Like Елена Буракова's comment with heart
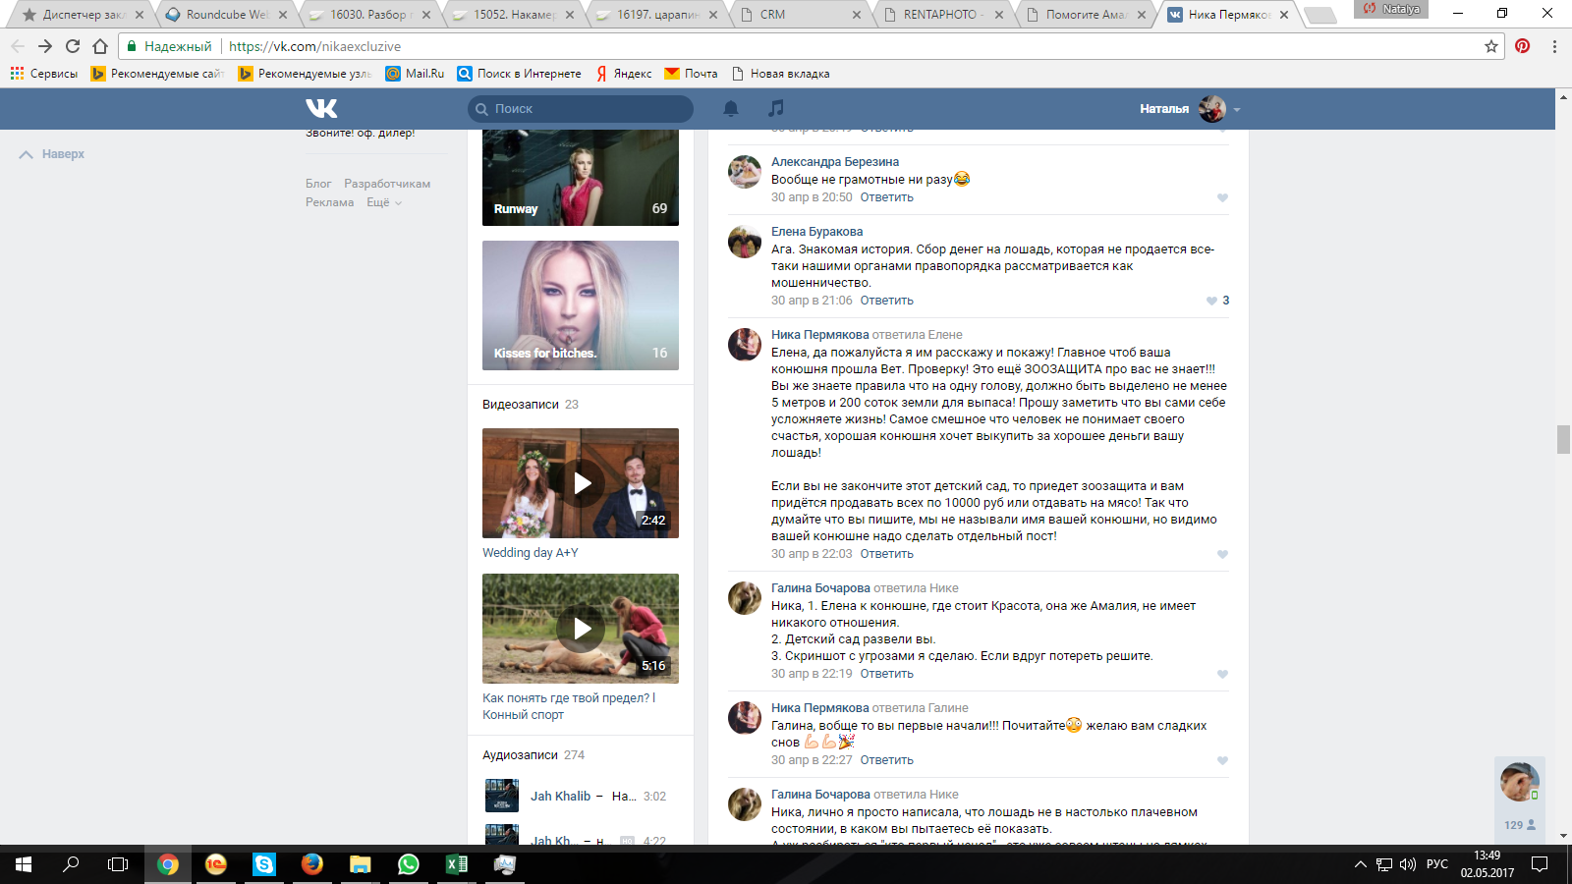This screenshot has height=884, width=1572. 1211,301
